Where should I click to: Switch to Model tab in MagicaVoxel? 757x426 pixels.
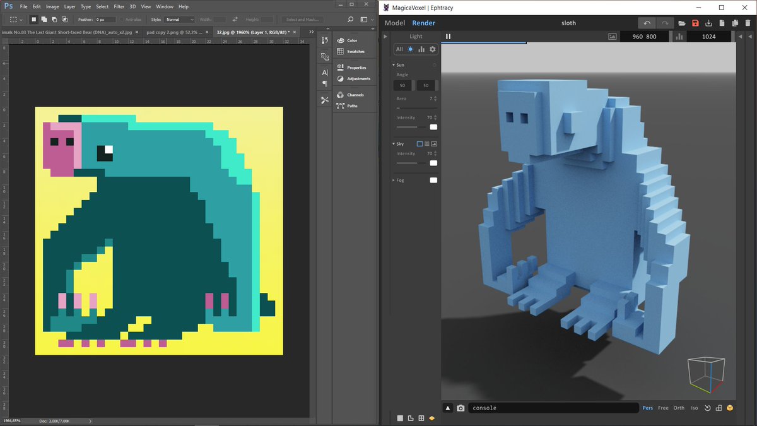point(395,23)
